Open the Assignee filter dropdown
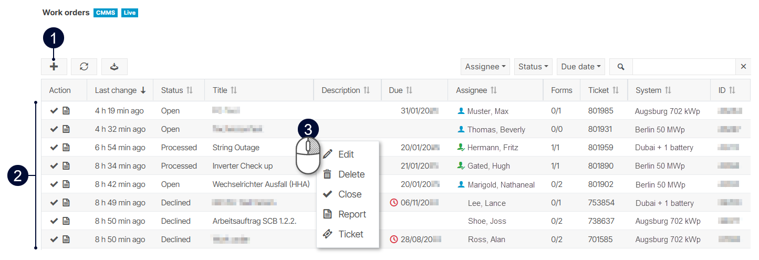The height and width of the screenshot is (260, 759). coord(485,67)
